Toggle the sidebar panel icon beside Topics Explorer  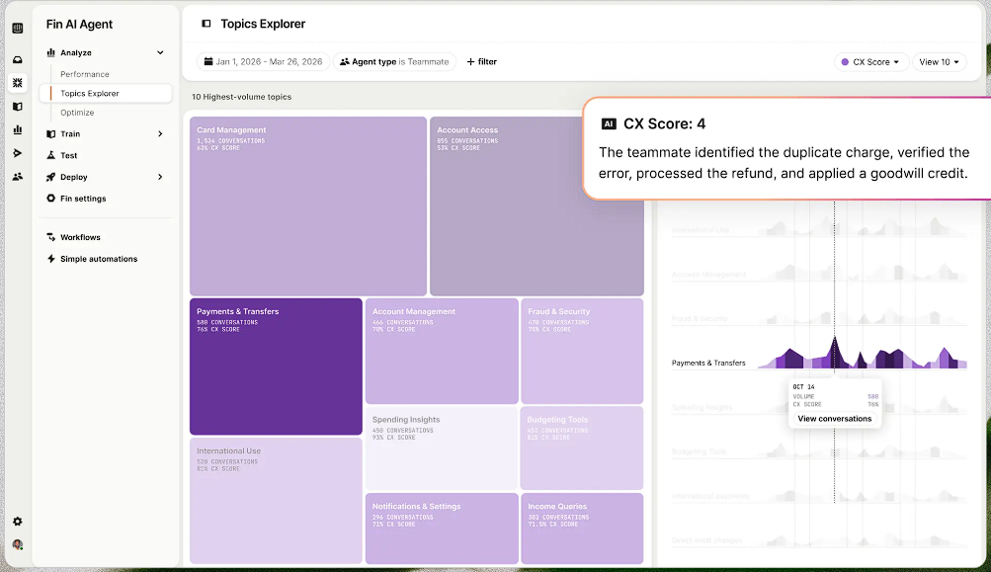[x=206, y=24]
